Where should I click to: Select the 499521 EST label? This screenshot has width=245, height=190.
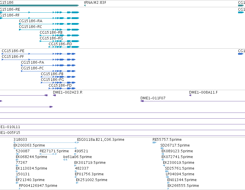pos(81,151)
